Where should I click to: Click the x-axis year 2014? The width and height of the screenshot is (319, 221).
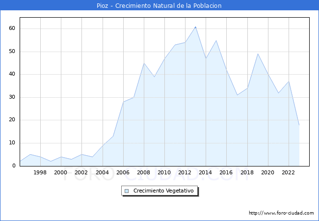click(206, 172)
